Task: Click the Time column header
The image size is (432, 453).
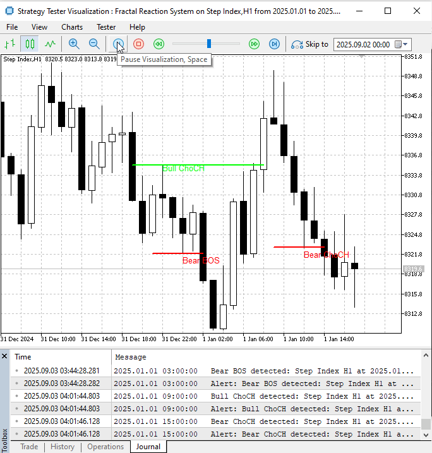Action: pos(61,357)
